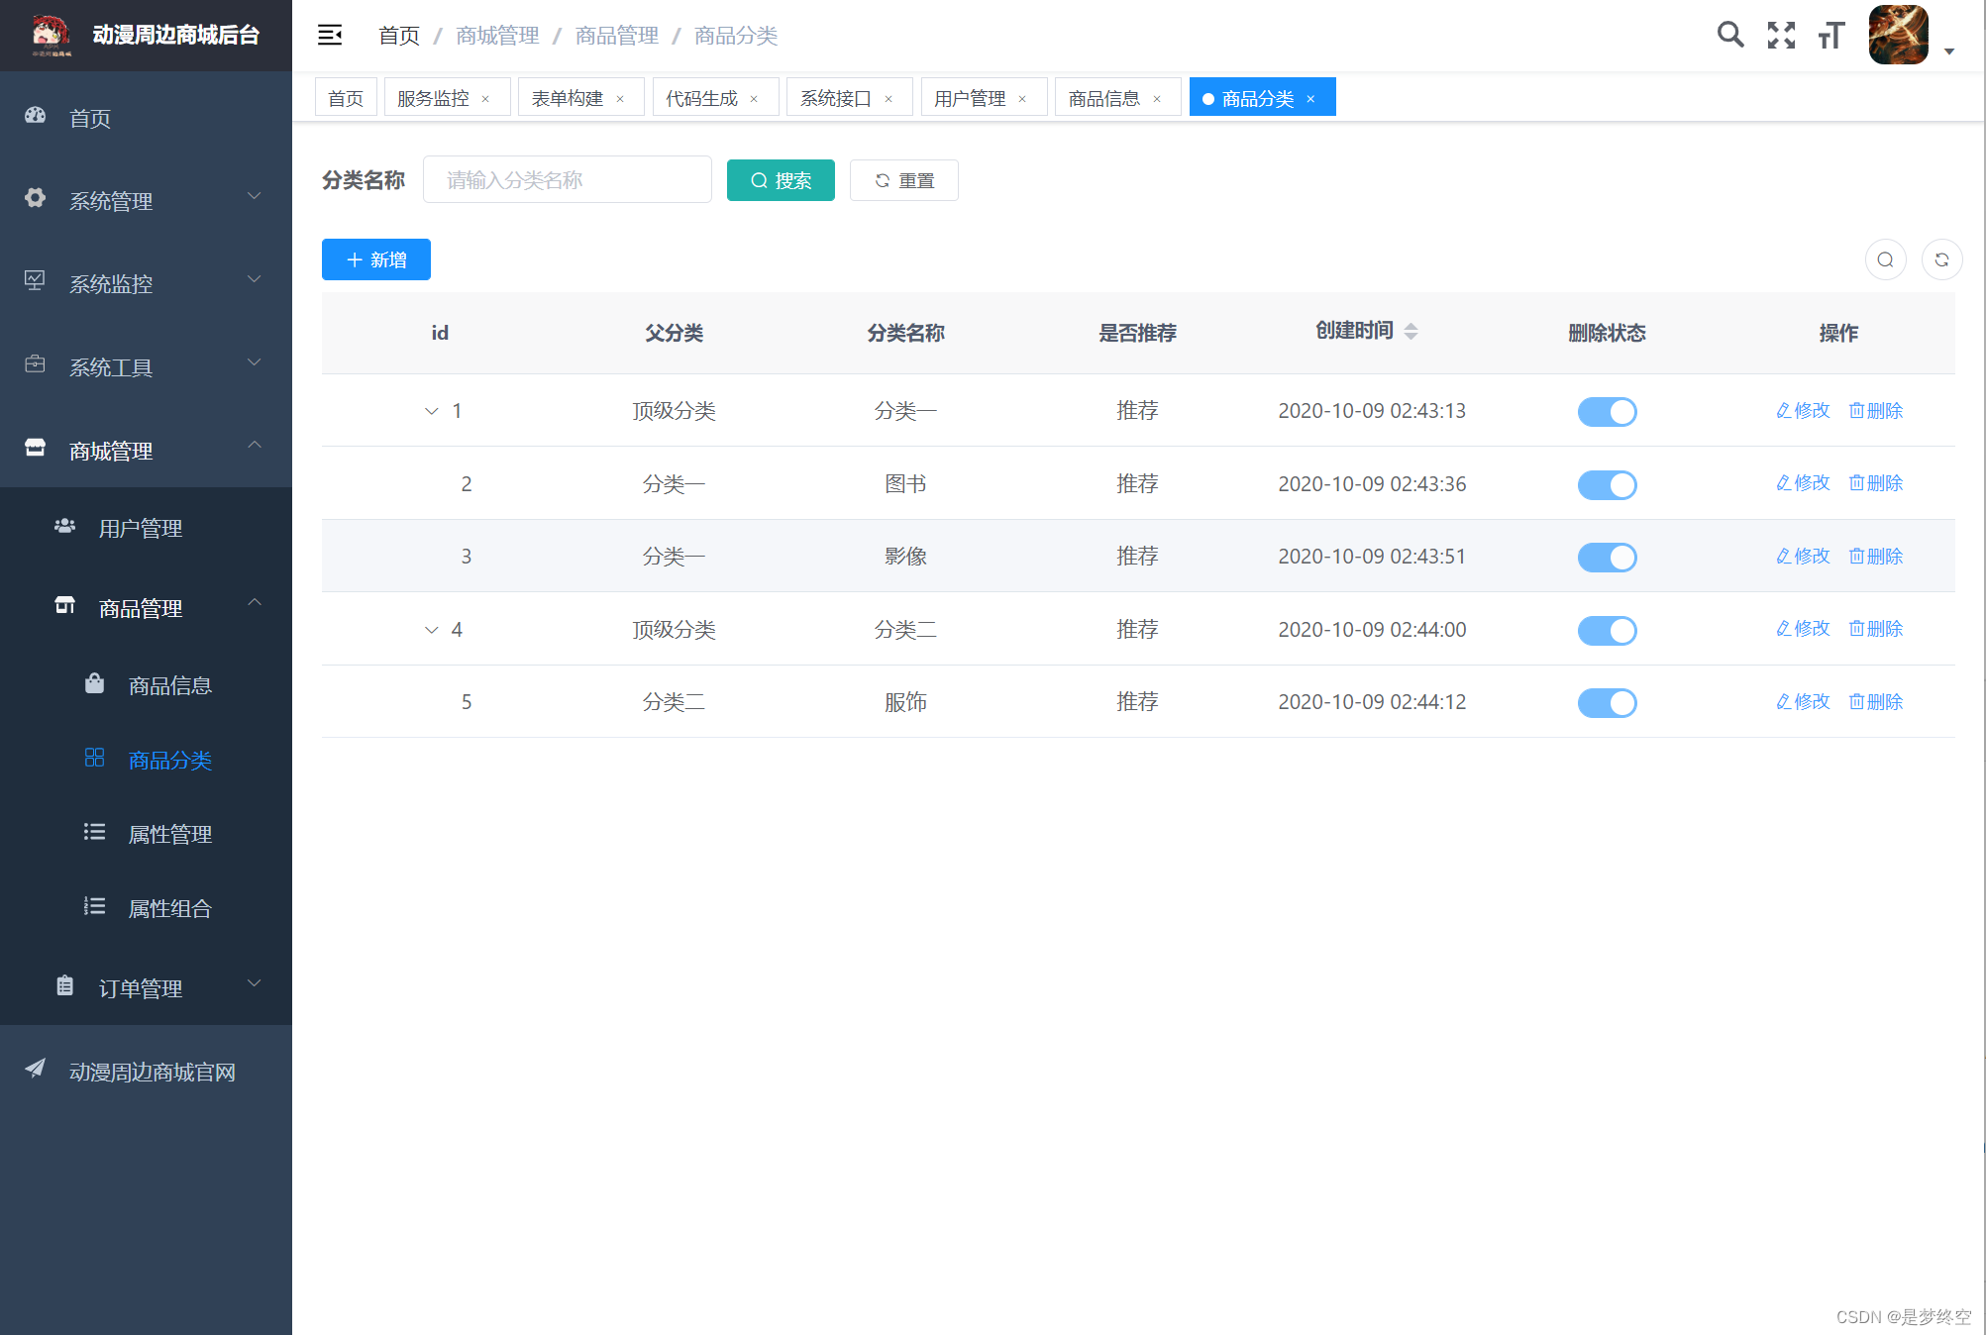1986x1335 pixels.
Task: Select the 商品信息 sidebar icon
Action: pos(94,683)
